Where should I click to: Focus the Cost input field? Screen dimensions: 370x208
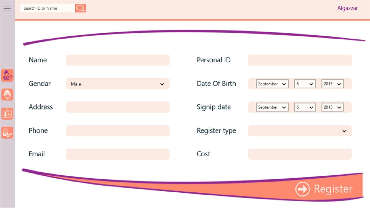[300, 154]
